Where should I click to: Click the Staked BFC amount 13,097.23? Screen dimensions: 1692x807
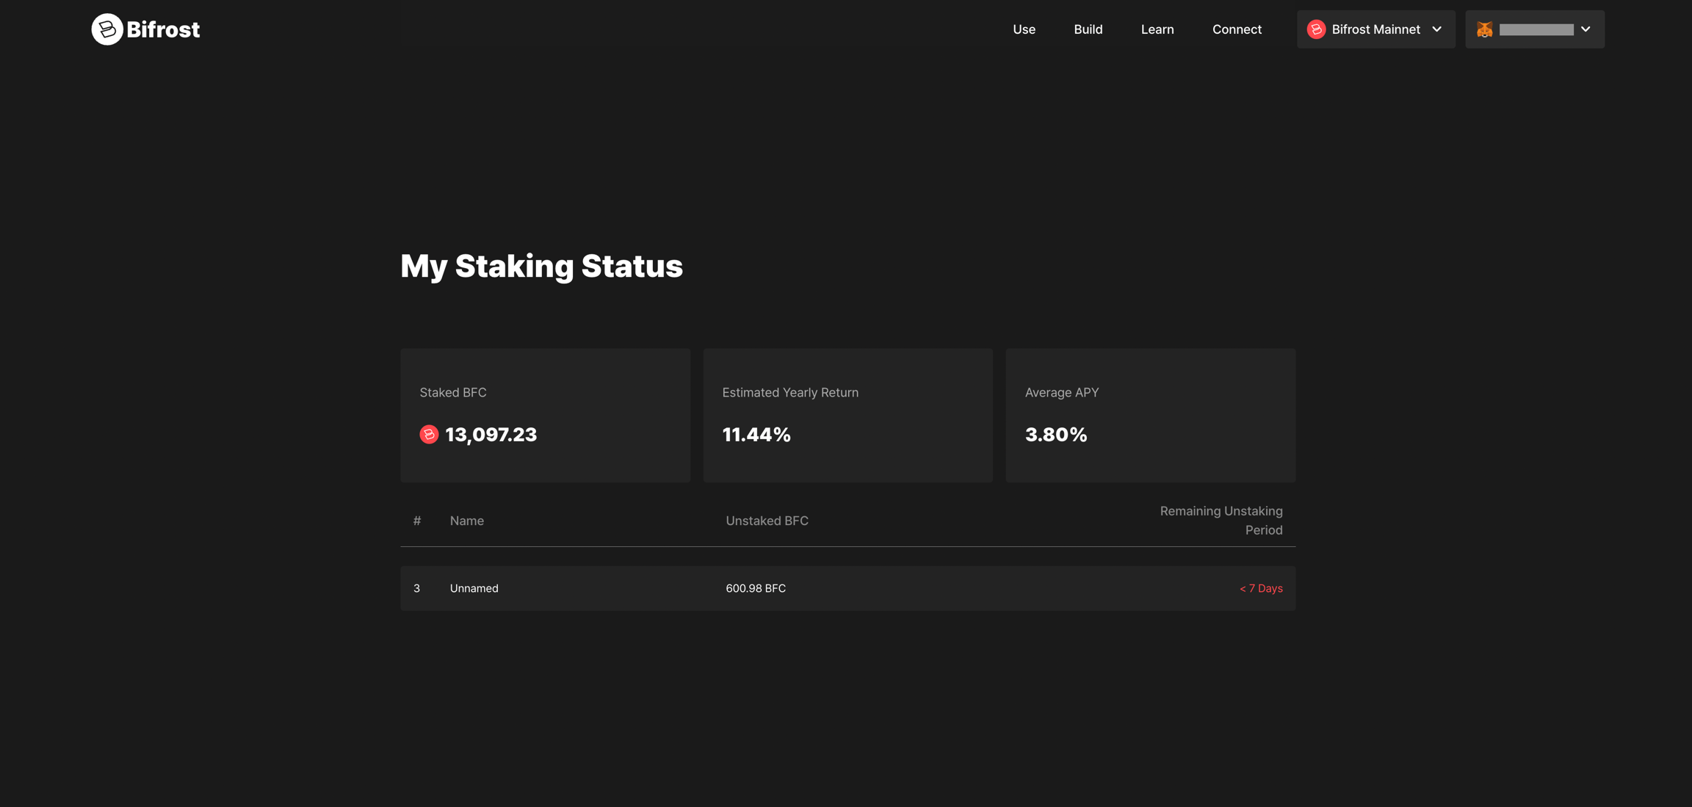(491, 435)
